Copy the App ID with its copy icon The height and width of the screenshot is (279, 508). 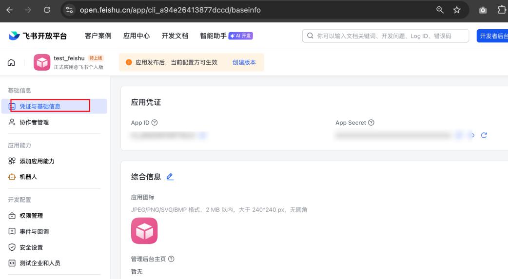[x=203, y=135]
